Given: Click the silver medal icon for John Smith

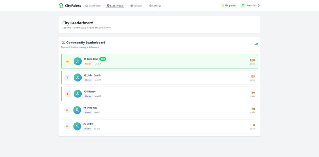Looking at the screenshot, I should tap(68, 77).
